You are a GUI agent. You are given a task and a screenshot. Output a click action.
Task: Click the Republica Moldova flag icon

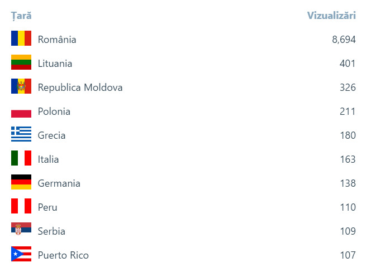[x=21, y=86]
